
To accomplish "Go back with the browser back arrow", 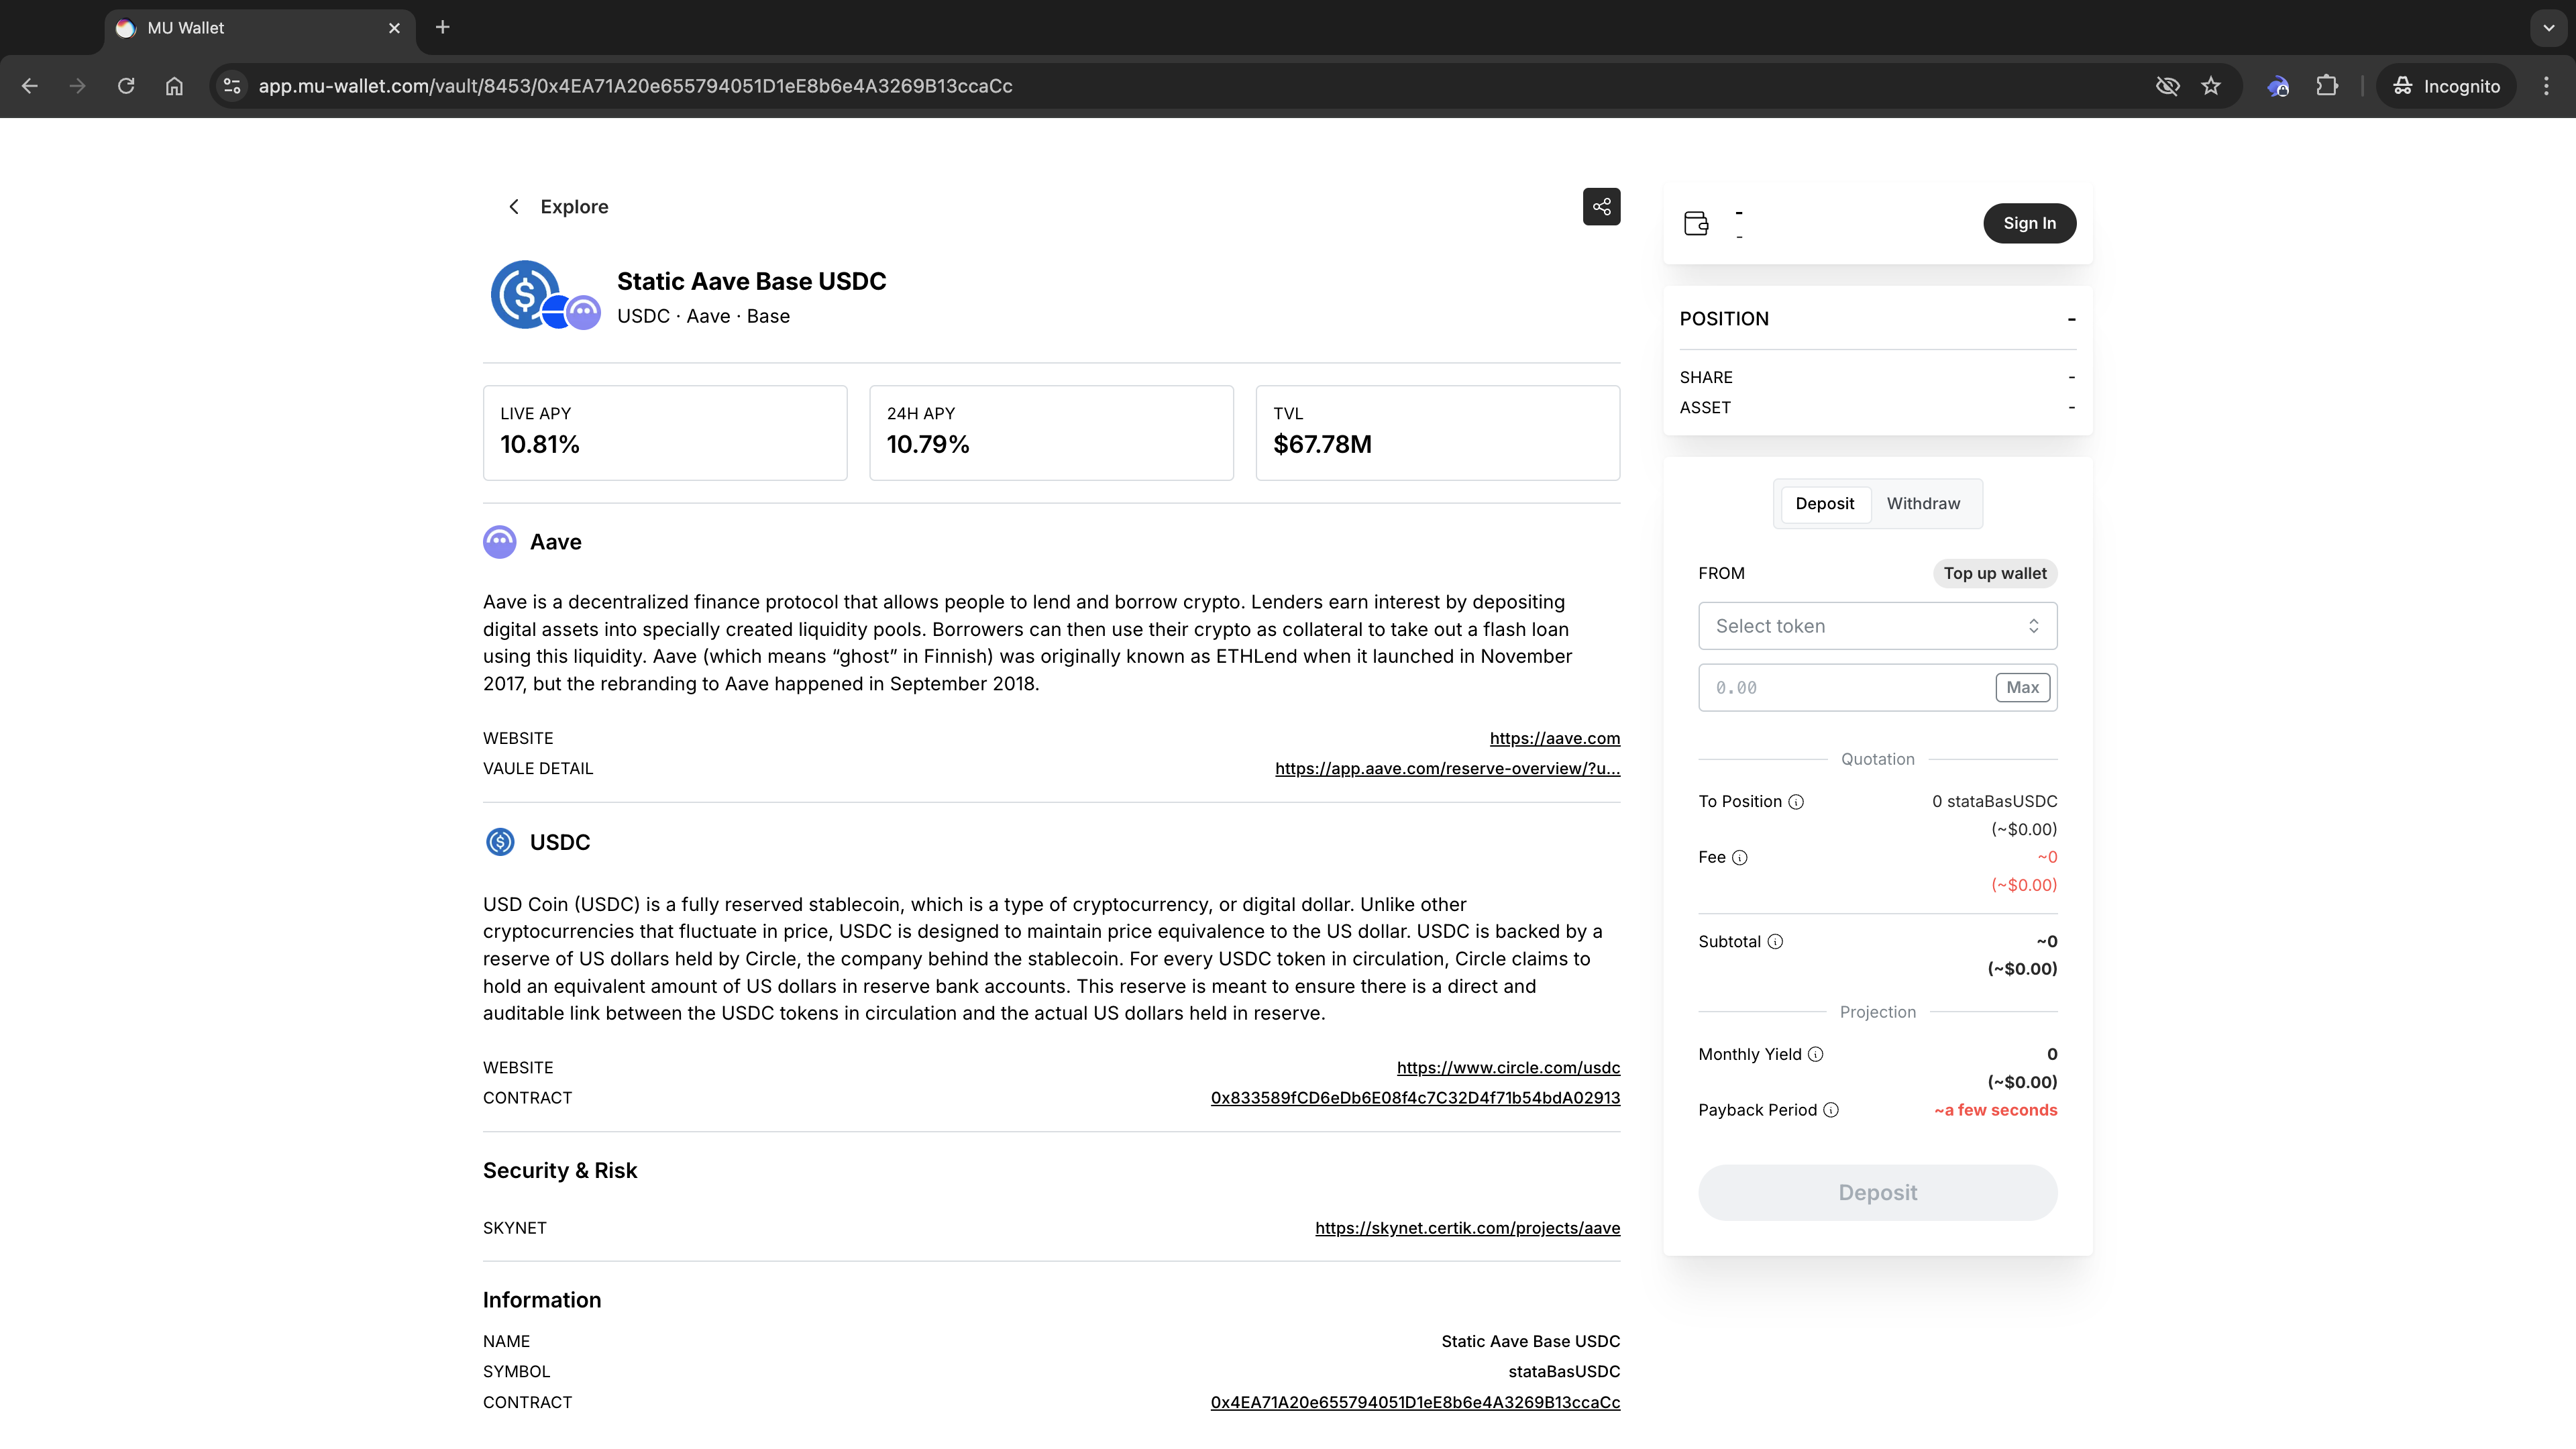I will pyautogui.click(x=30, y=86).
